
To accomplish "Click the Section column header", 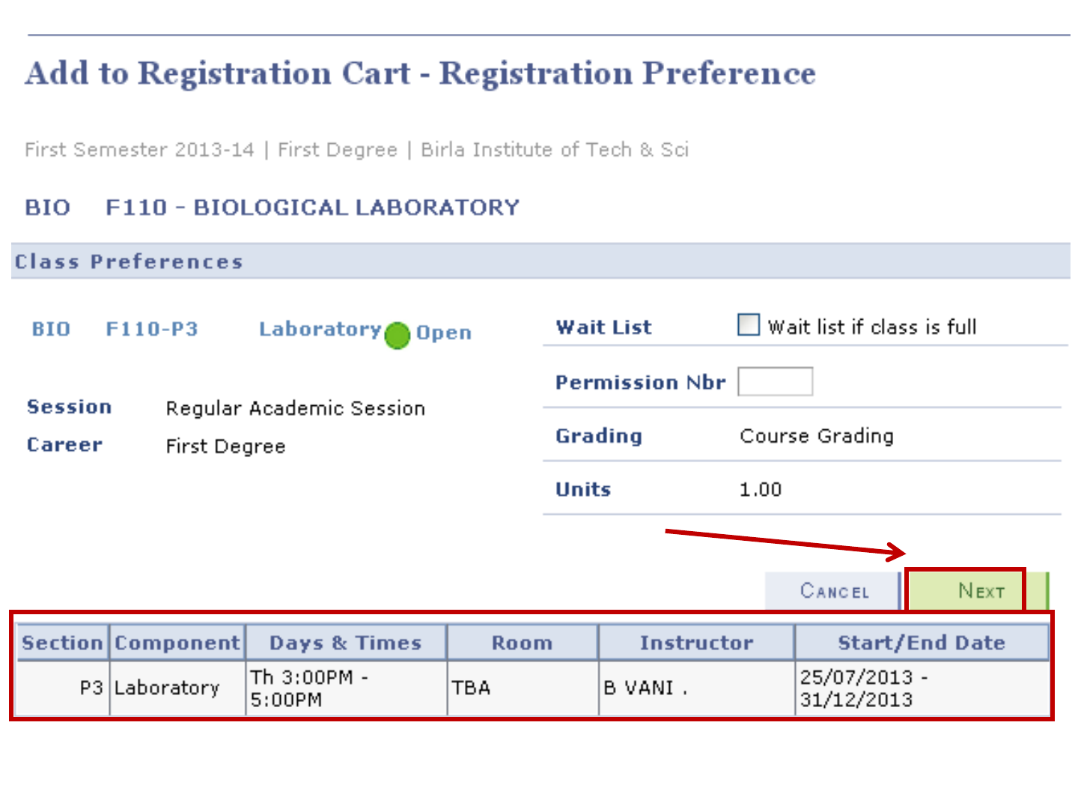I will point(62,643).
